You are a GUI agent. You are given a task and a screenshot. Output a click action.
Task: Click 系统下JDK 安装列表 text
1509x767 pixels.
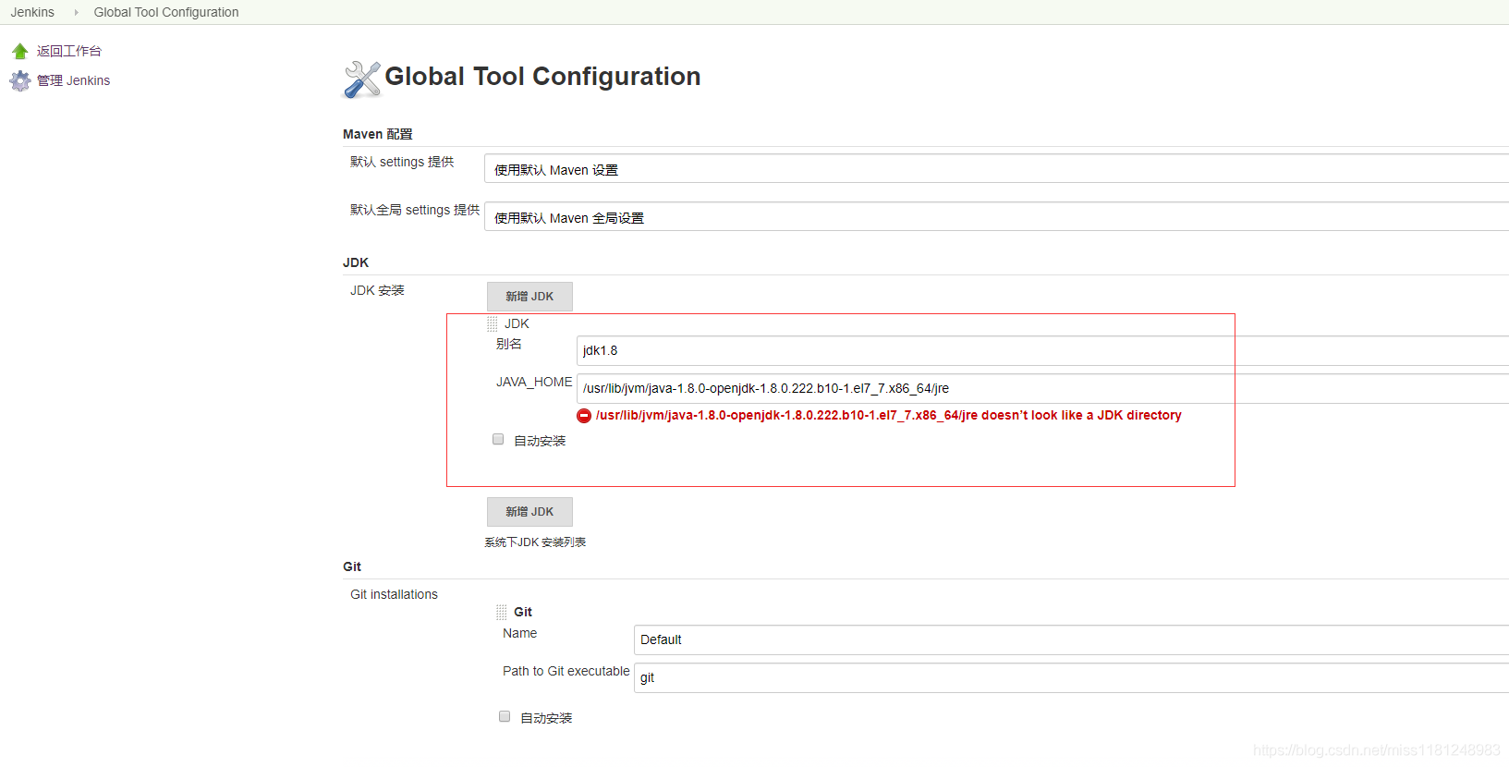(x=535, y=542)
